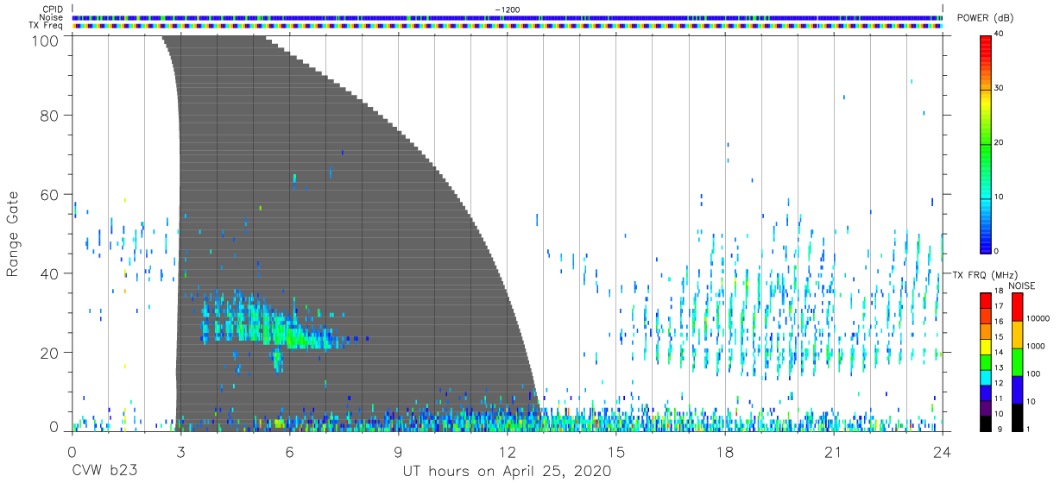Image resolution: width=1060 pixels, height=489 pixels.
Task: Click the 15 tick label on UT hours axis
Action: [616, 452]
